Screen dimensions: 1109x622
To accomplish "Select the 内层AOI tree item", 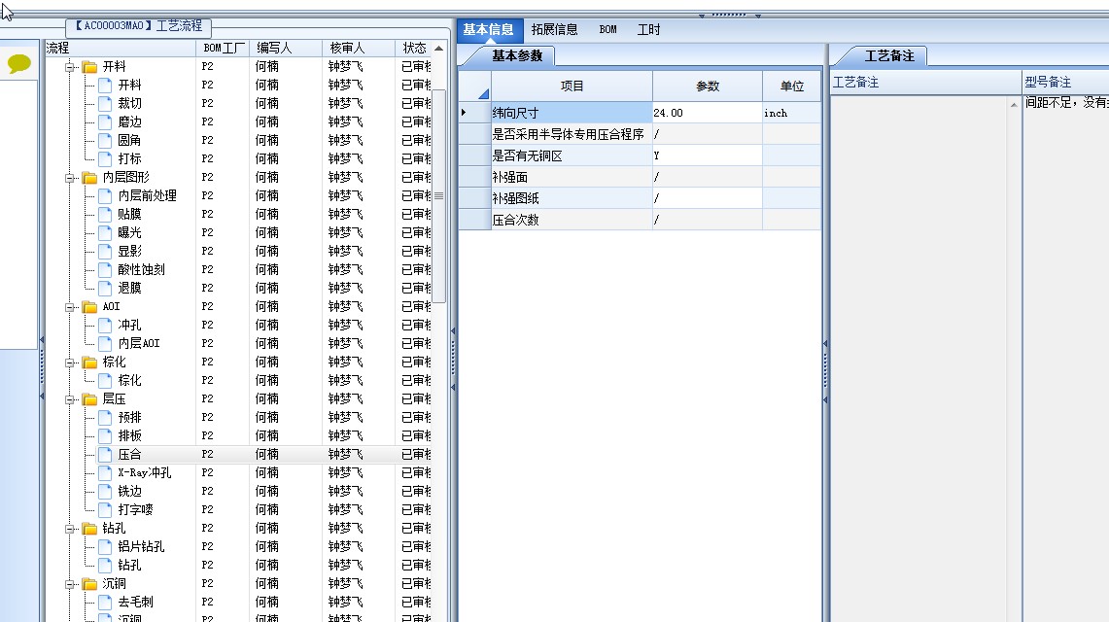I will (139, 343).
